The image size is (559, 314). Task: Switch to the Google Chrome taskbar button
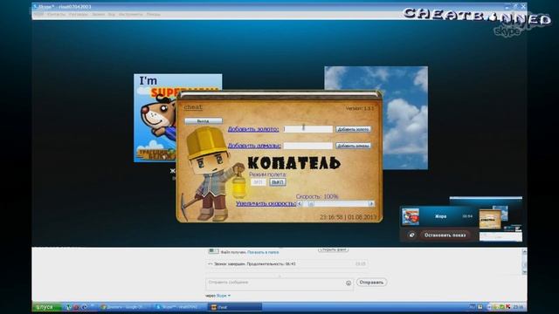[x=125, y=307]
